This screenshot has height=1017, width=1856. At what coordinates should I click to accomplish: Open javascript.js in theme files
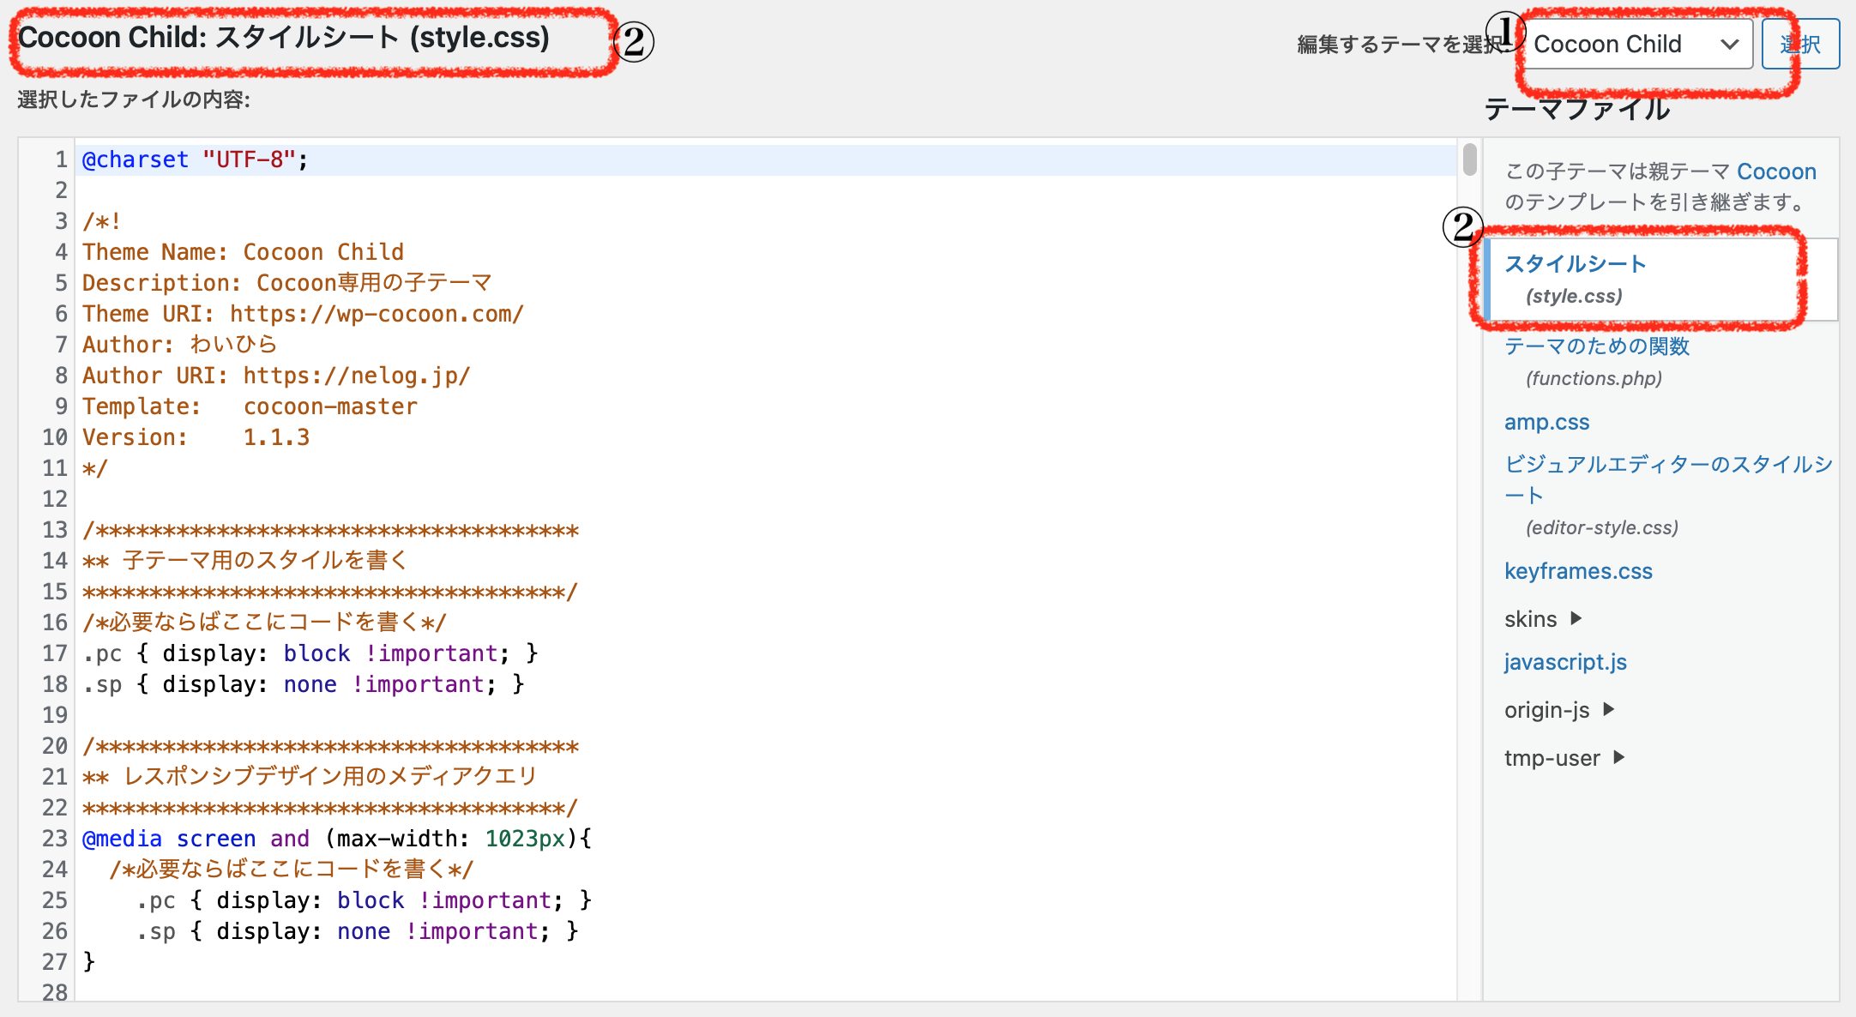point(1565,662)
